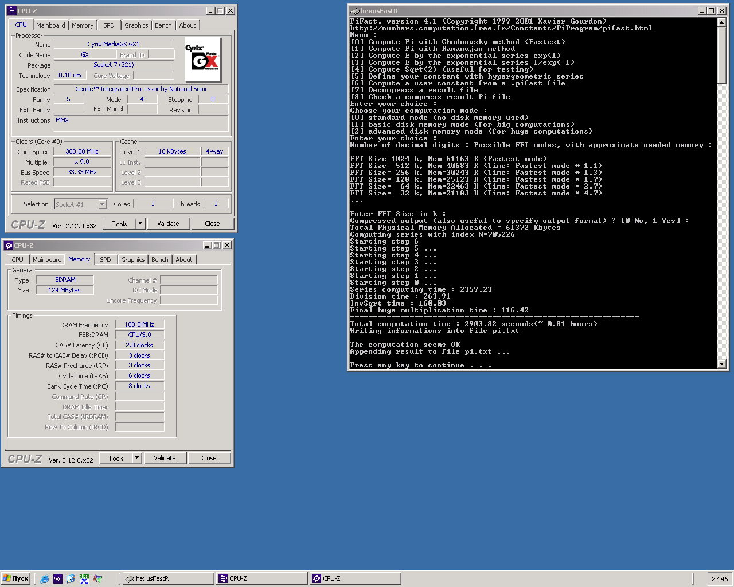
Task: Click DRAM Frequency value 100.0 MHz
Action: click(x=139, y=325)
